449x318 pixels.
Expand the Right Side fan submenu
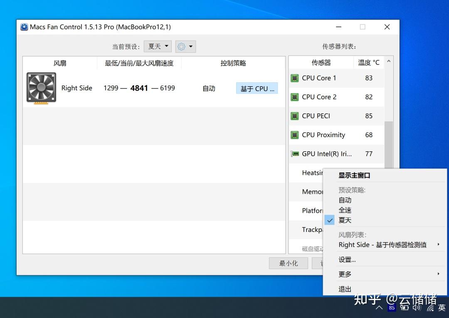click(382, 245)
